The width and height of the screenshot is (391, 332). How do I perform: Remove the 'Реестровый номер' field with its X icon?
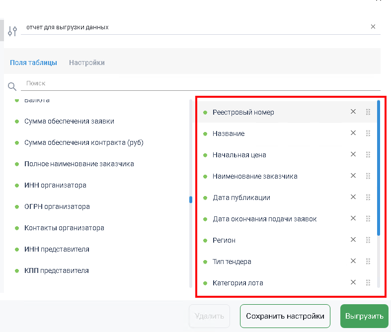353,112
